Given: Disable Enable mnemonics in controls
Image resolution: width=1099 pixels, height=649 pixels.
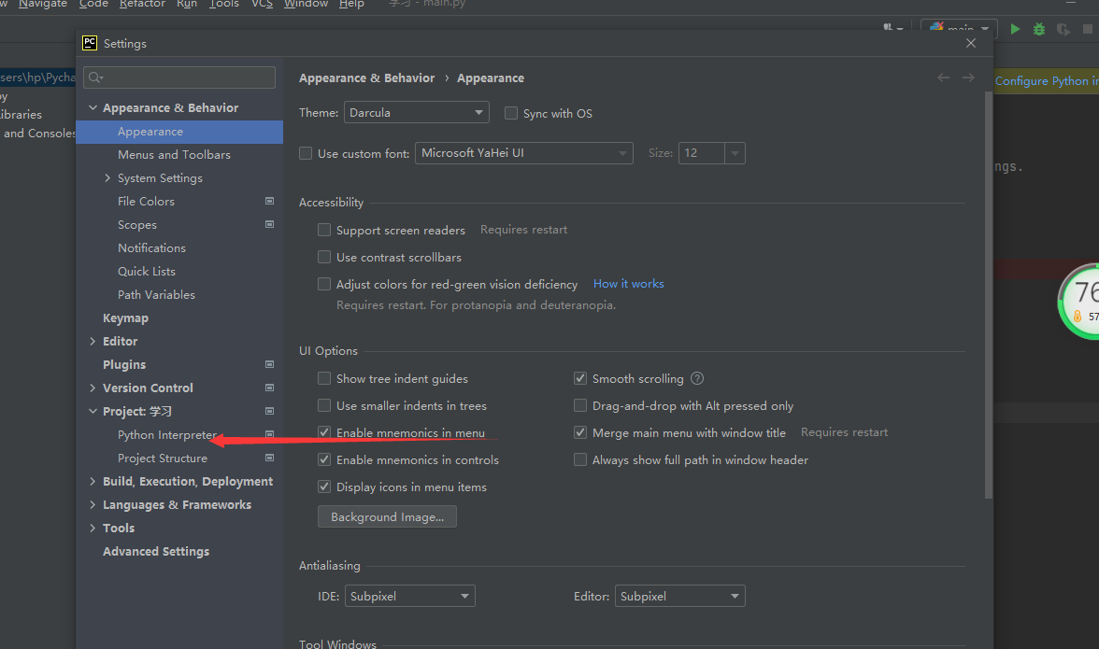Looking at the screenshot, I should (323, 459).
